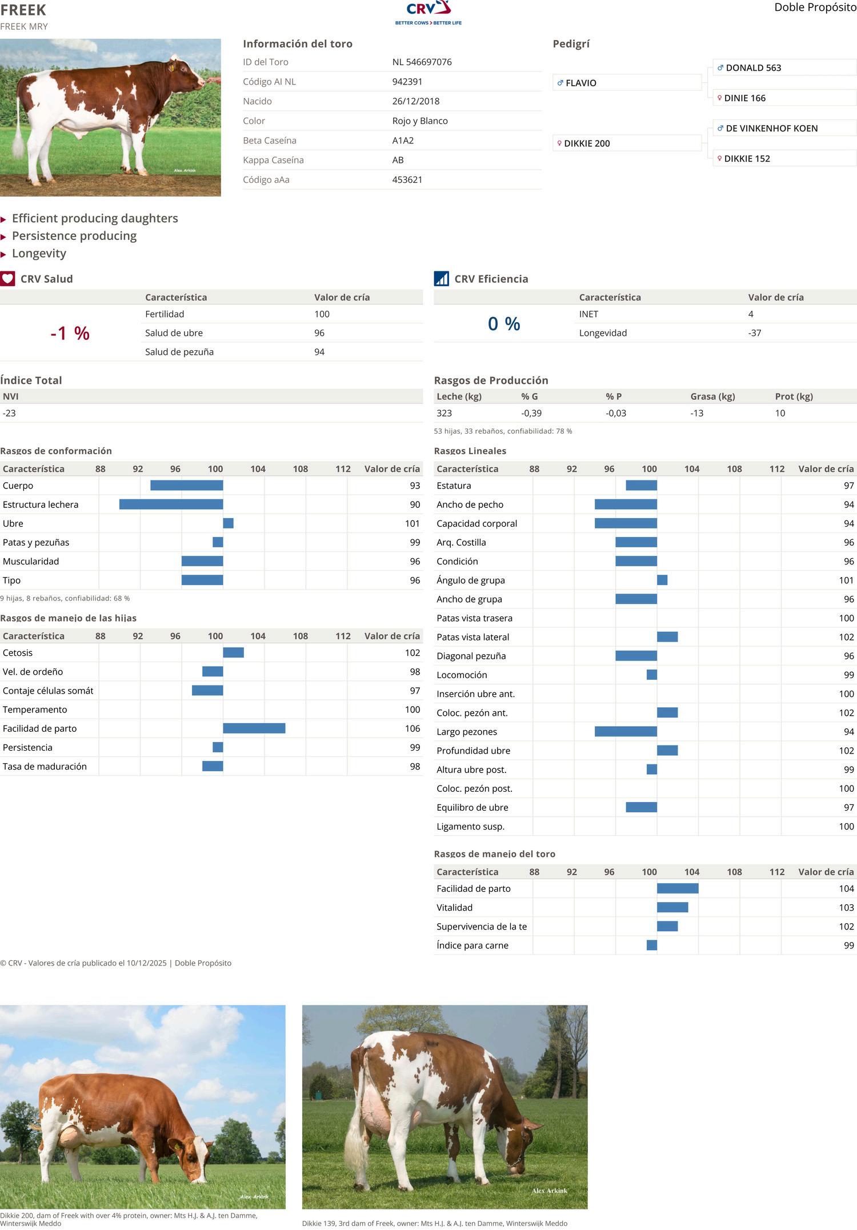Click the Prot (kg) value 10
857x1230 pixels.
(x=780, y=413)
